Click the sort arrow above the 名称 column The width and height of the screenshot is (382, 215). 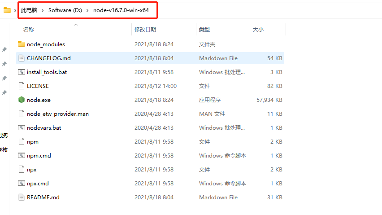click(76, 24)
